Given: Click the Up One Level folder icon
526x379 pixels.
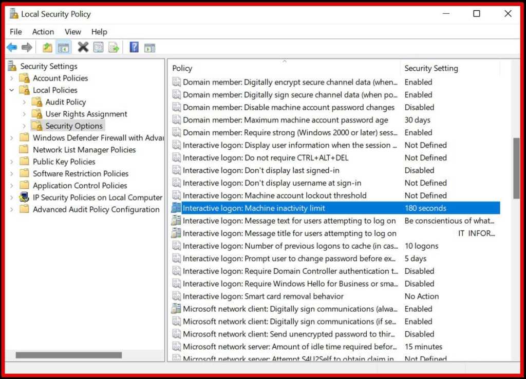Looking at the screenshot, I should (47, 48).
